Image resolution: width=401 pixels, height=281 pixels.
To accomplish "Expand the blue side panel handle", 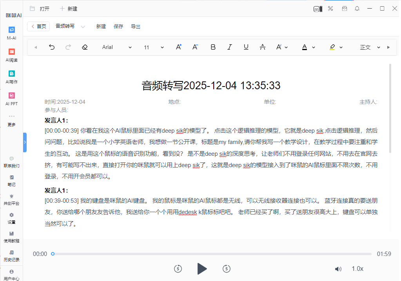I will pyautogui.click(x=25, y=142).
